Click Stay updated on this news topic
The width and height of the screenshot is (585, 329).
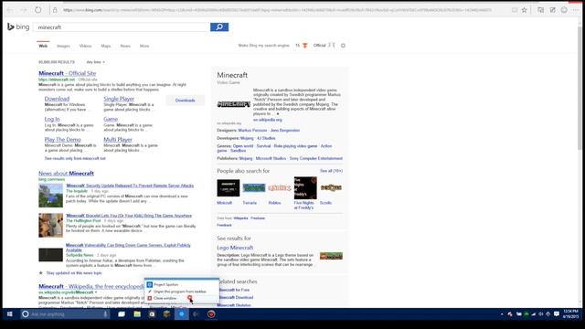click(74, 273)
